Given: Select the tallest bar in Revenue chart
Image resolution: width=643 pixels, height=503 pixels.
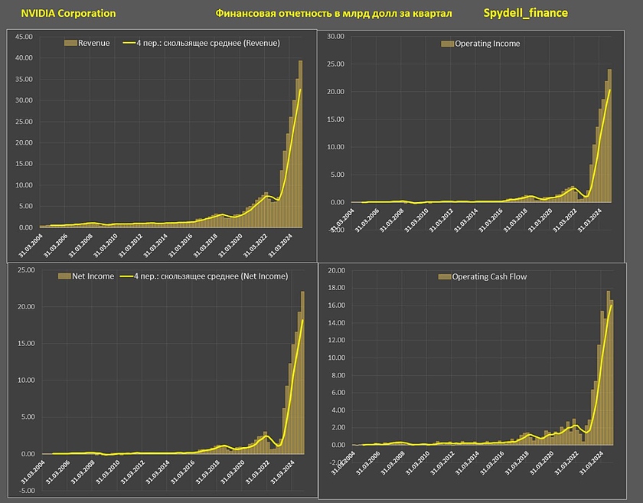Looking at the screenshot, I should tap(301, 145).
